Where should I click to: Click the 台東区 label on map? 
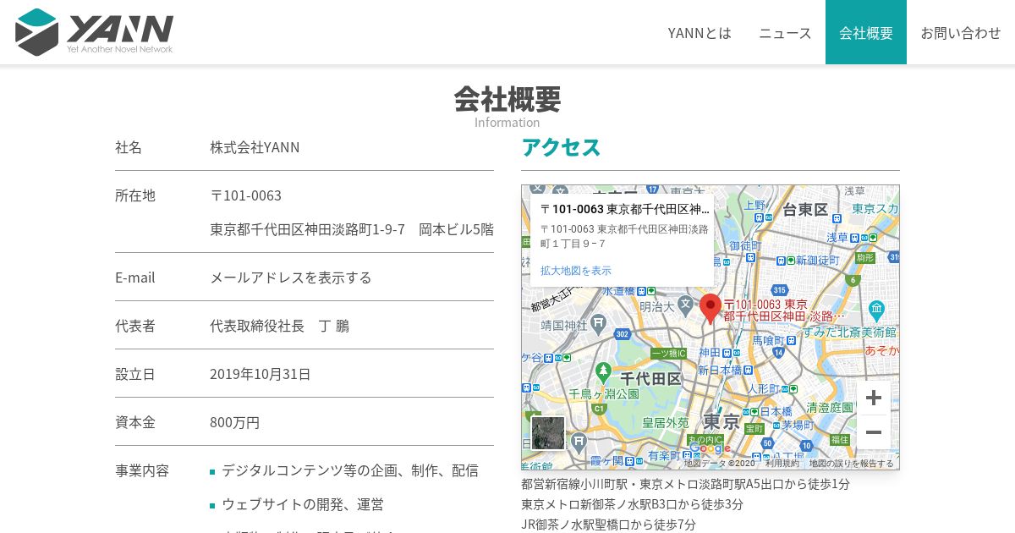(804, 209)
